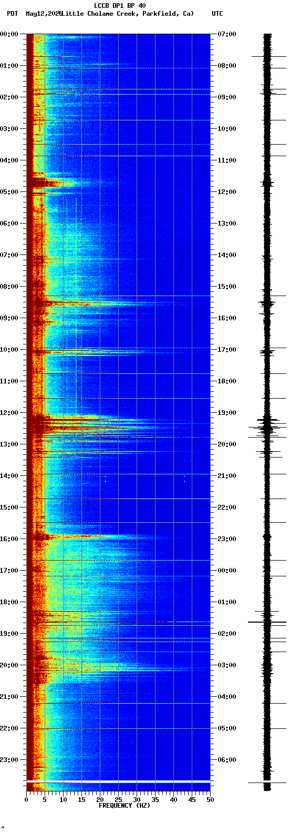Click the UTC timezone header label

pyautogui.click(x=217, y=14)
